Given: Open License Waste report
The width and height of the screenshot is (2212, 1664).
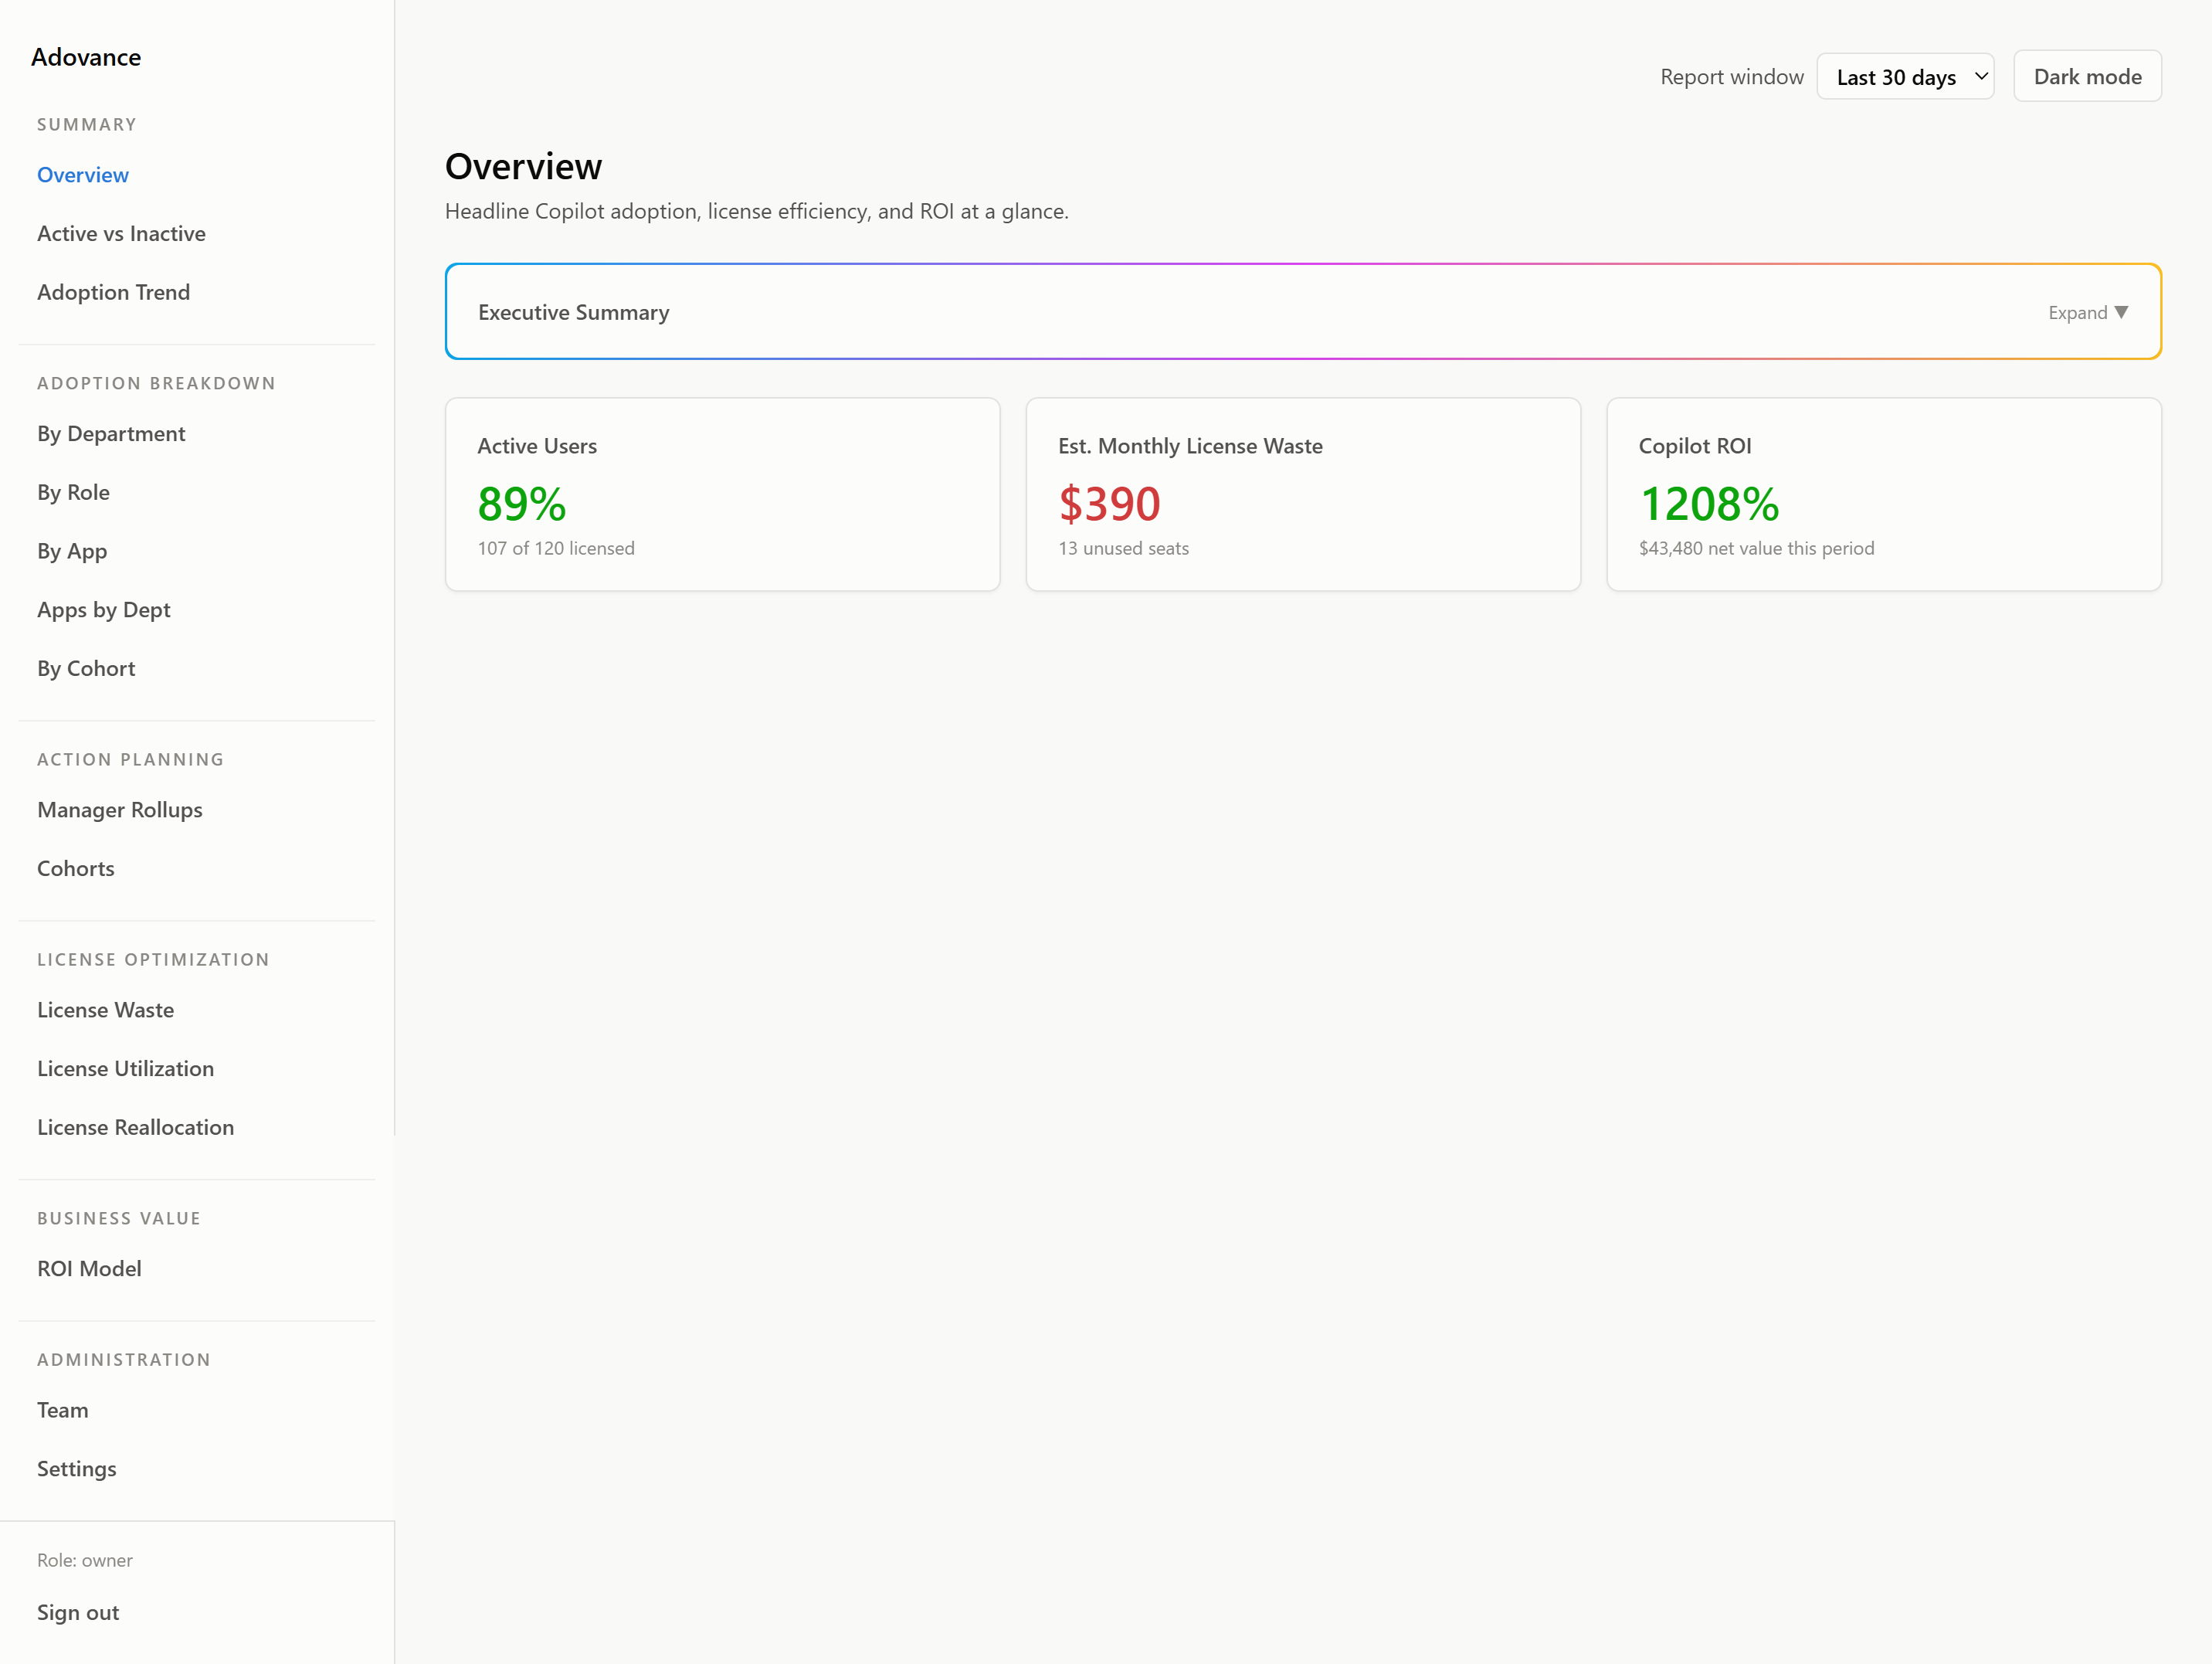Looking at the screenshot, I should pyautogui.click(x=106, y=1010).
